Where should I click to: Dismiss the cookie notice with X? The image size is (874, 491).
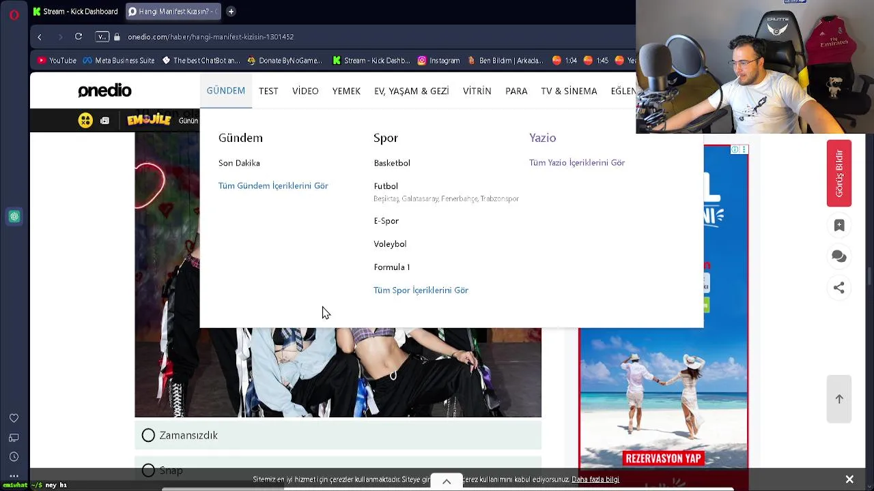click(x=849, y=479)
